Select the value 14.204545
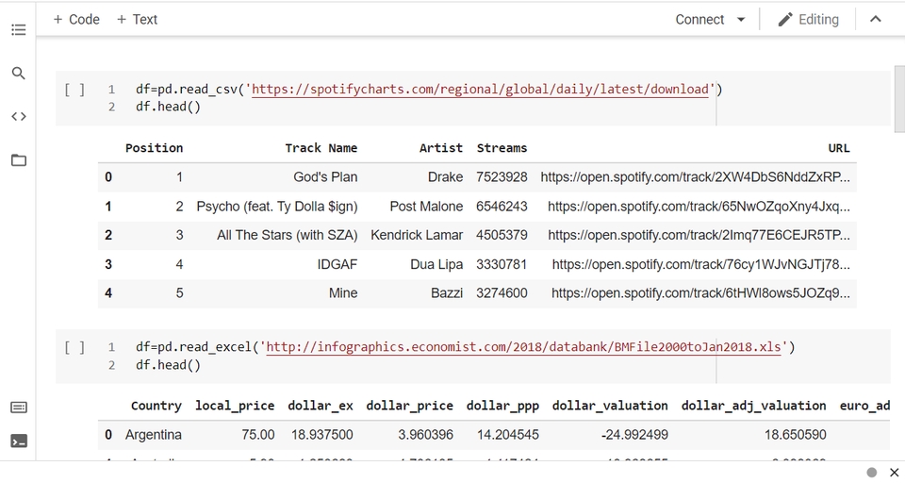 pos(508,435)
